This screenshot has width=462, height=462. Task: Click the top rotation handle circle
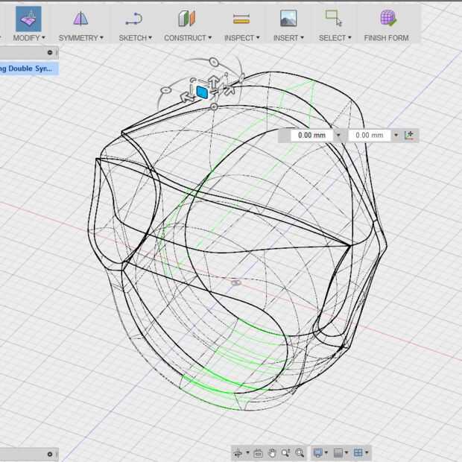pyautogui.click(x=214, y=62)
